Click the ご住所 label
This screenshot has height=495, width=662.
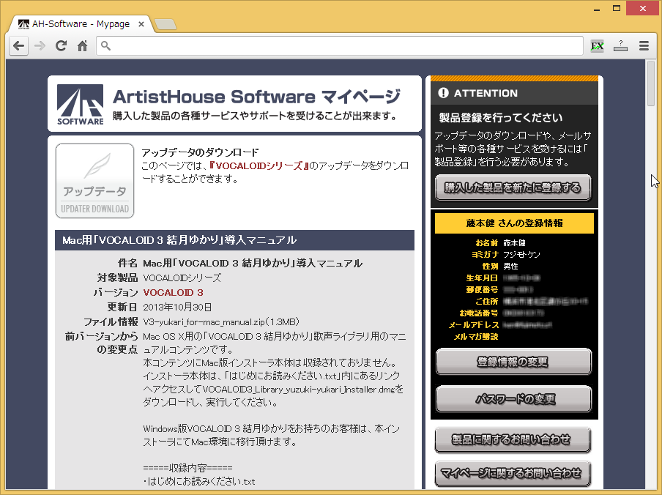487,301
